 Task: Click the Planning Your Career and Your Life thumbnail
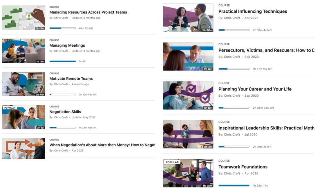point(188,95)
